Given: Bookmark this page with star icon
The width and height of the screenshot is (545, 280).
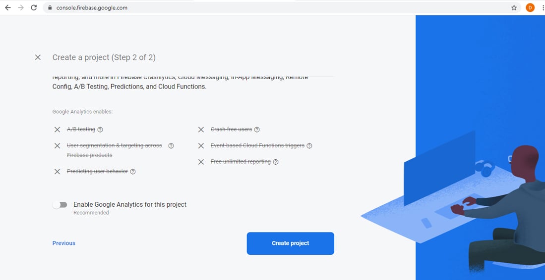Looking at the screenshot, I should [x=514, y=7].
